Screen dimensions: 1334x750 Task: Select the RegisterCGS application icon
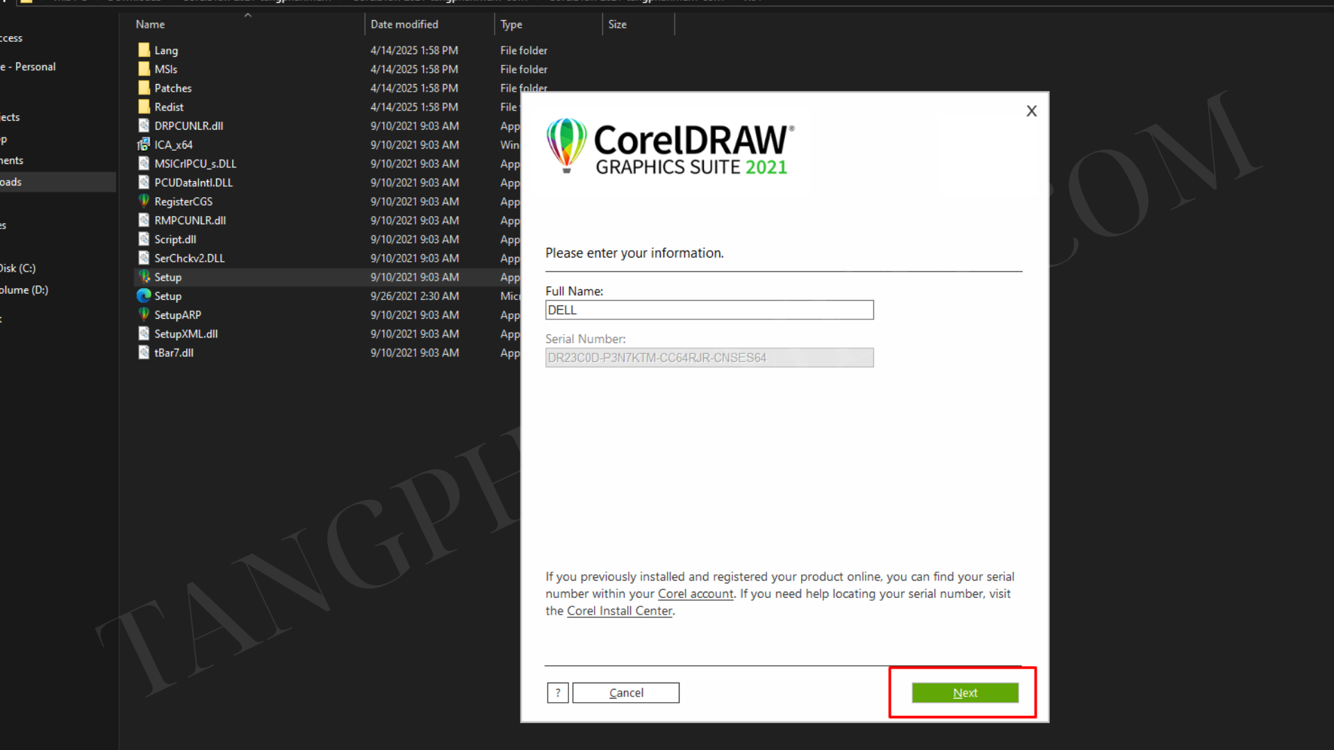144,201
